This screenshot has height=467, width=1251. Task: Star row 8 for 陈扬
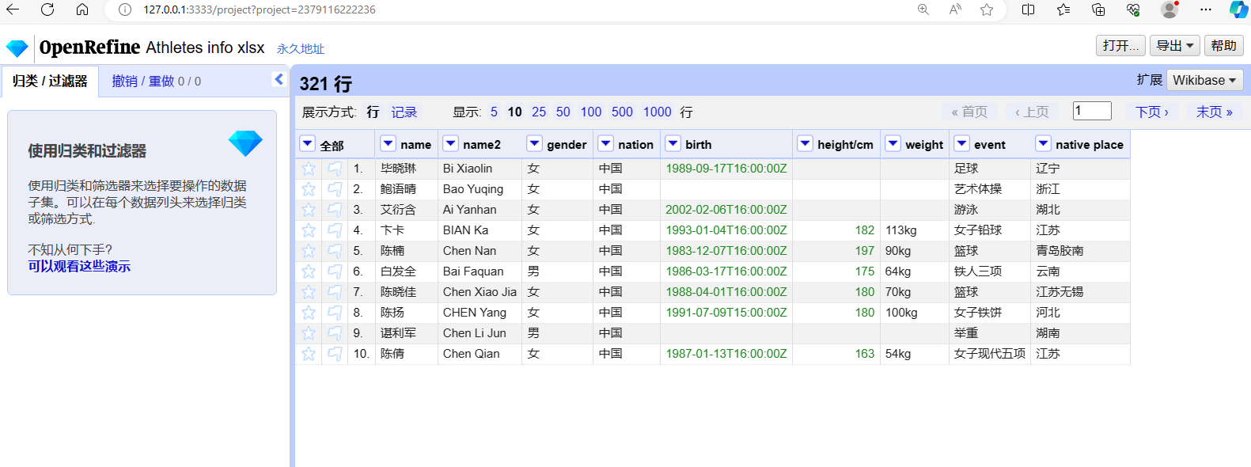pyautogui.click(x=309, y=313)
